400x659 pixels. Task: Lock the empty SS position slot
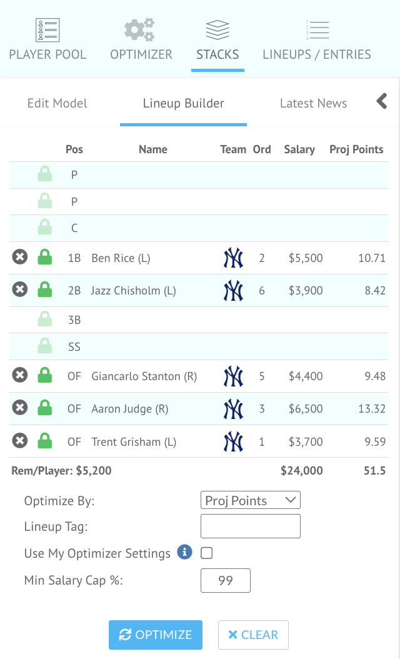(44, 346)
